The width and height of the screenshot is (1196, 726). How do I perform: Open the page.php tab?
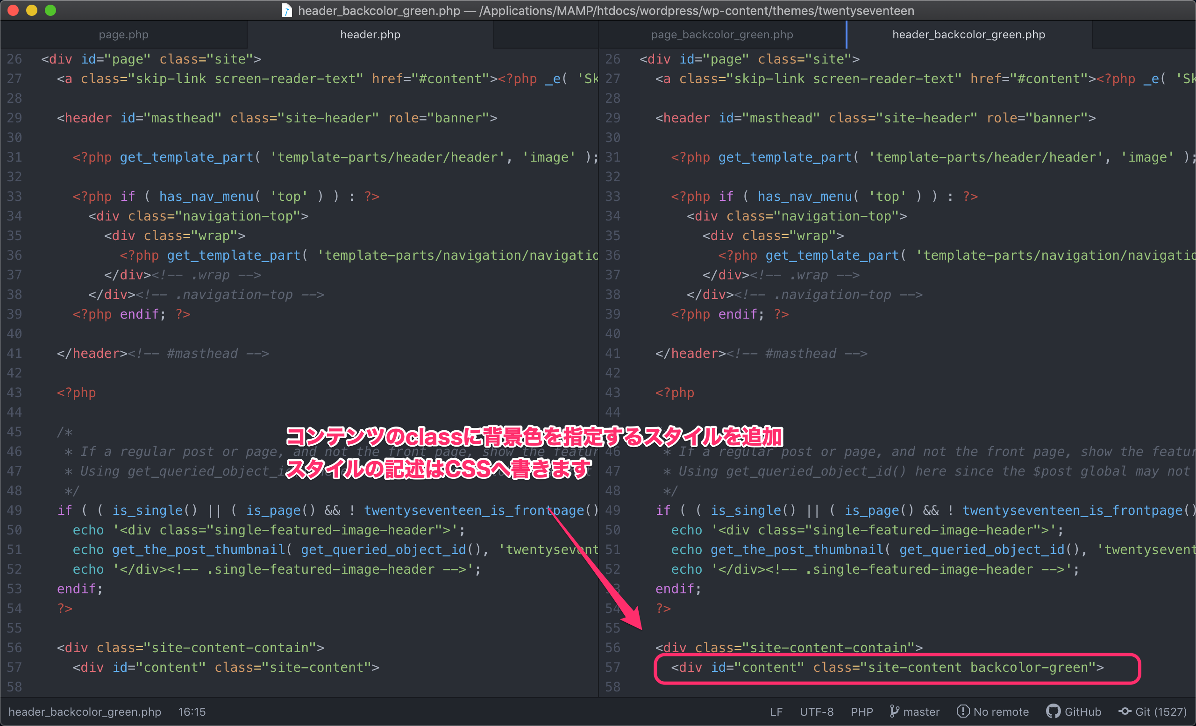click(124, 34)
